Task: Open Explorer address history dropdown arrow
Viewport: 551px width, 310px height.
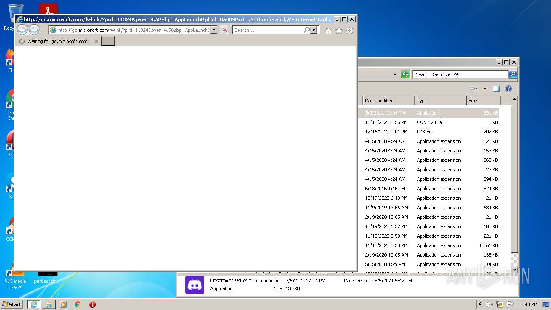Action: coord(395,74)
